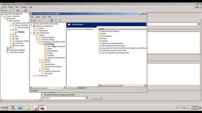202x113 pixels.
Task: Select All Settings tree item
Action: pos(48,73)
